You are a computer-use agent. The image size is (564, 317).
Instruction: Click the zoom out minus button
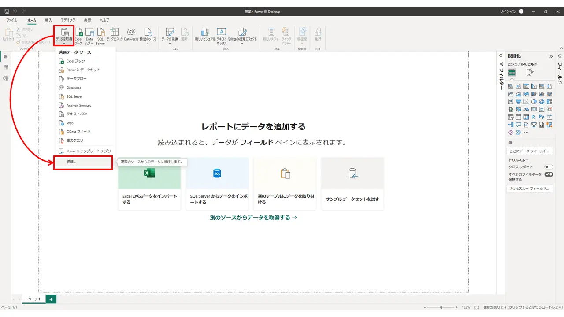[424, 307]
